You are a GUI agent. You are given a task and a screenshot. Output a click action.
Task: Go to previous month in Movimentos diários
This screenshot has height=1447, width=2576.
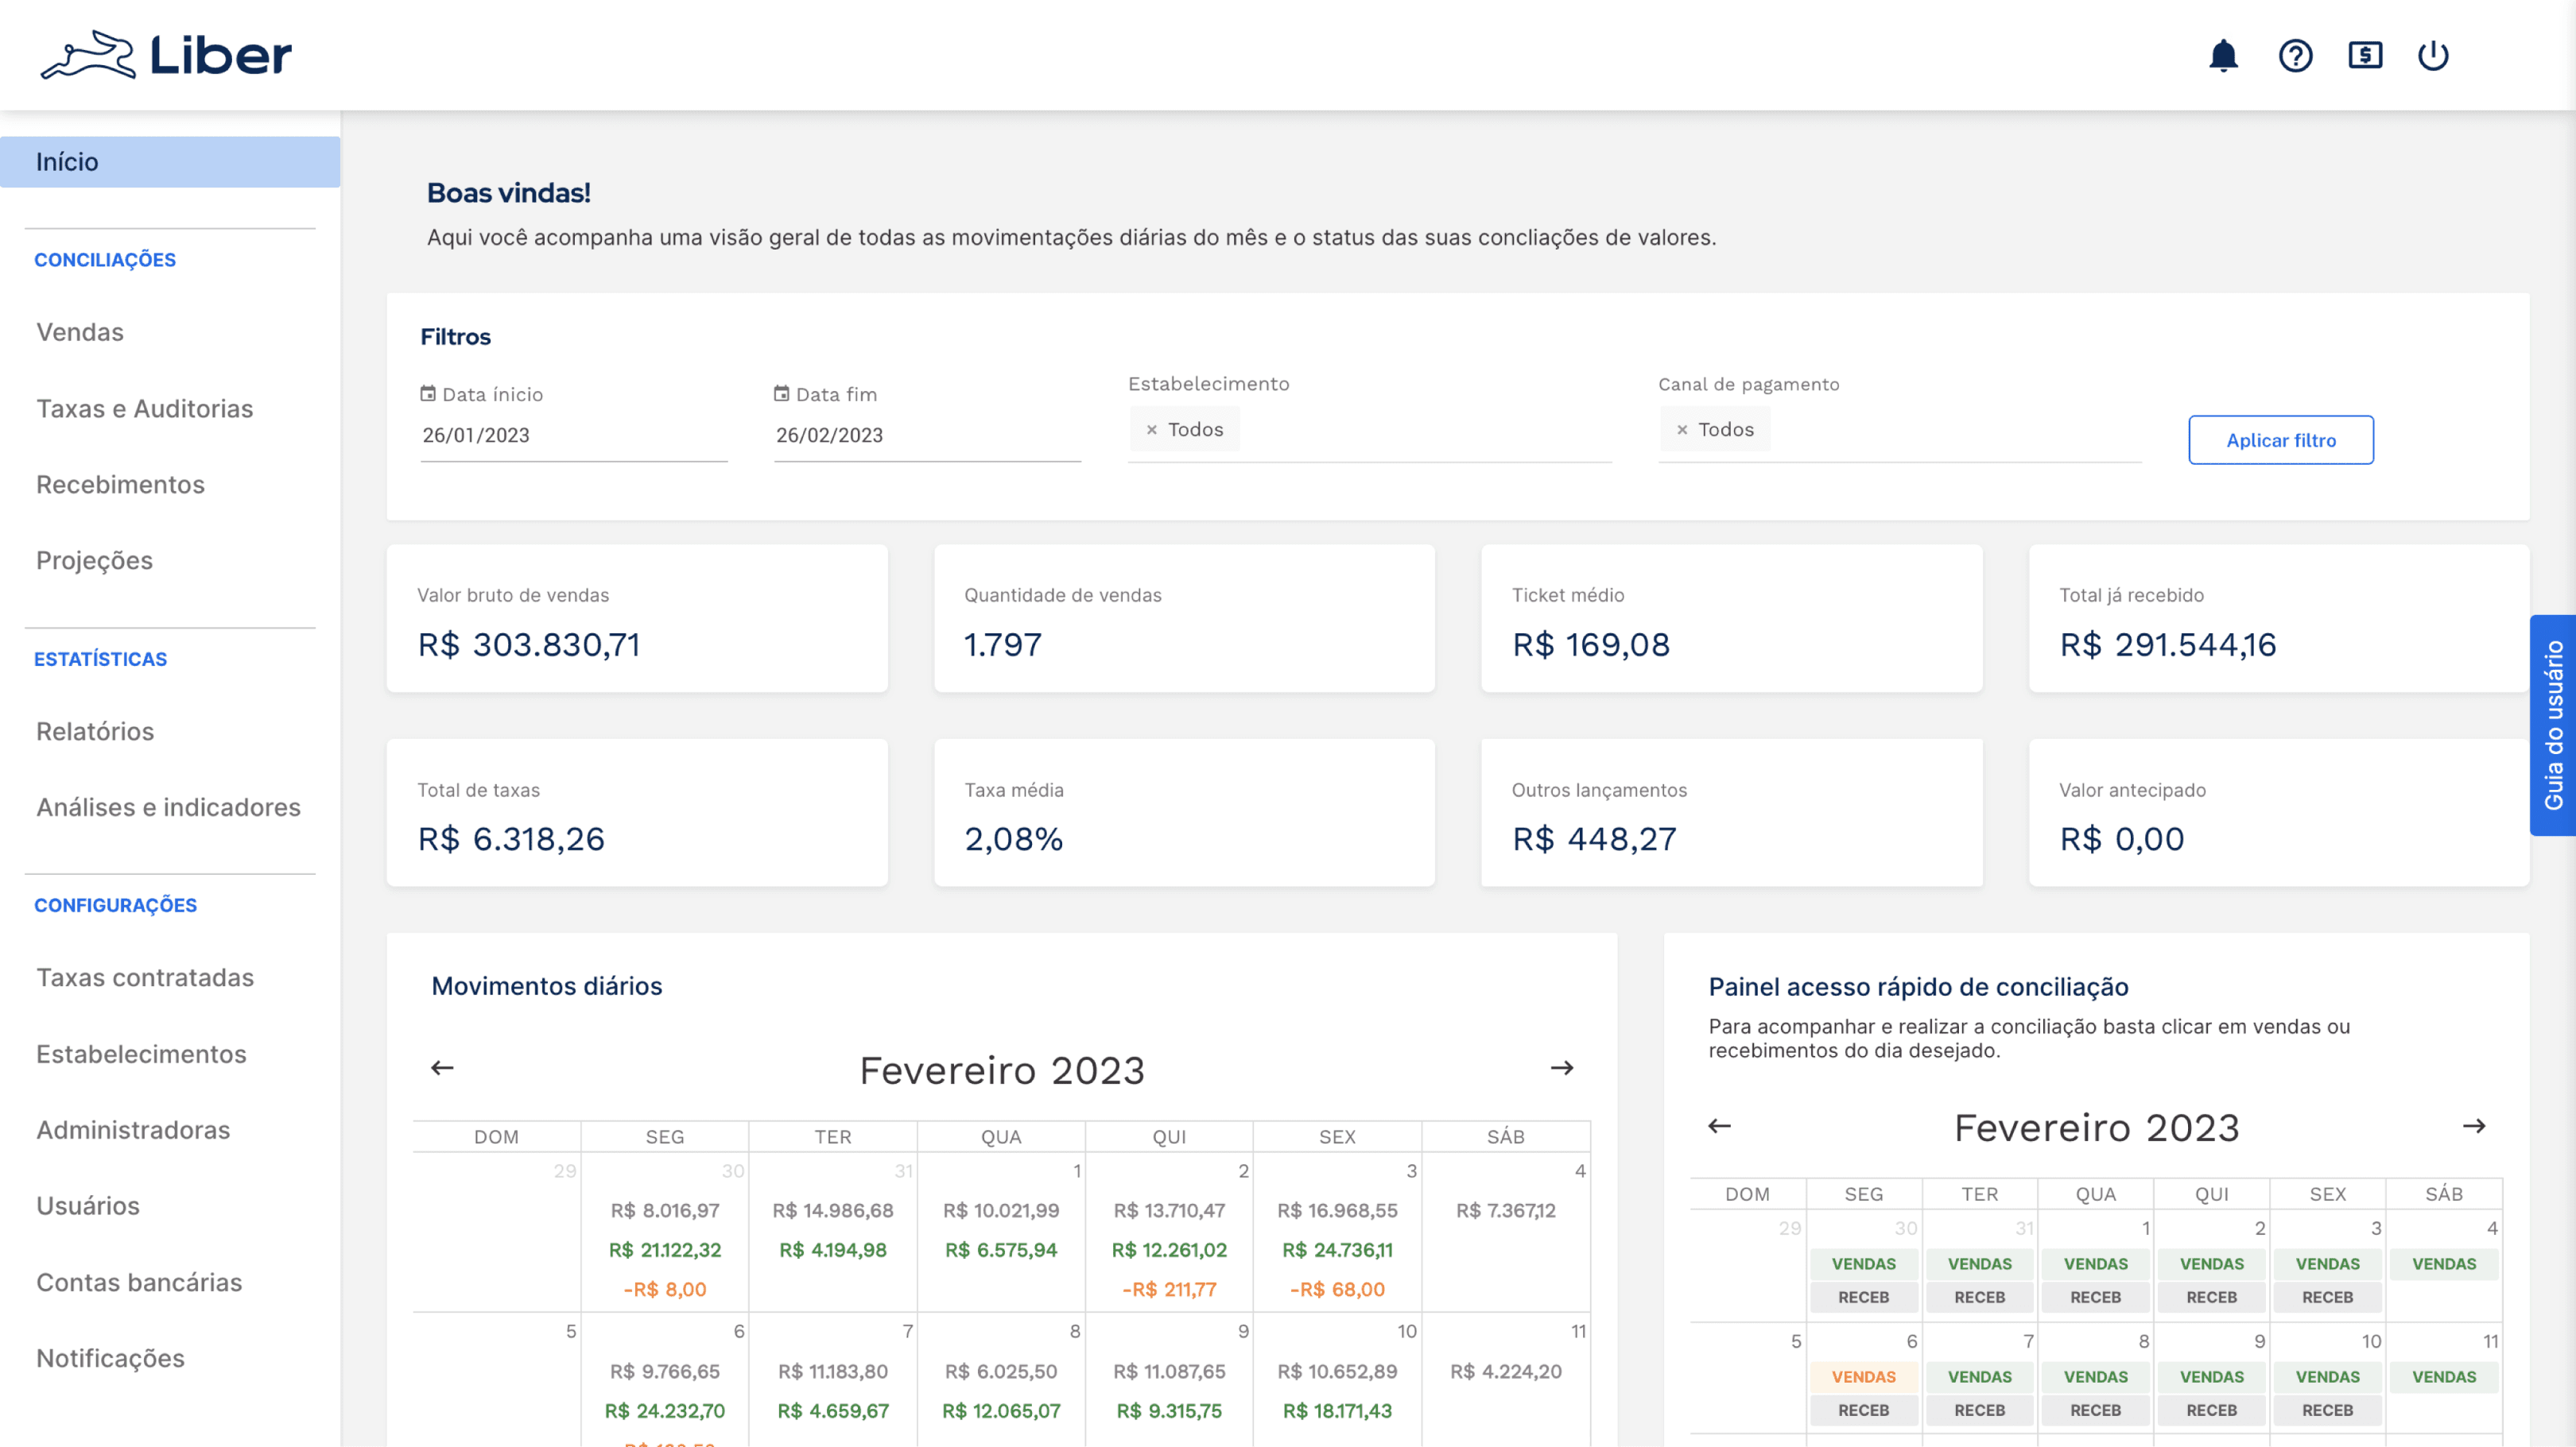[442, 1068]
